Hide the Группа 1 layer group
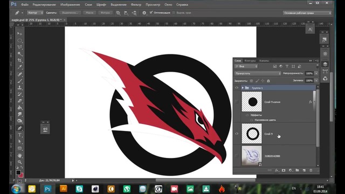 point(237,88)
